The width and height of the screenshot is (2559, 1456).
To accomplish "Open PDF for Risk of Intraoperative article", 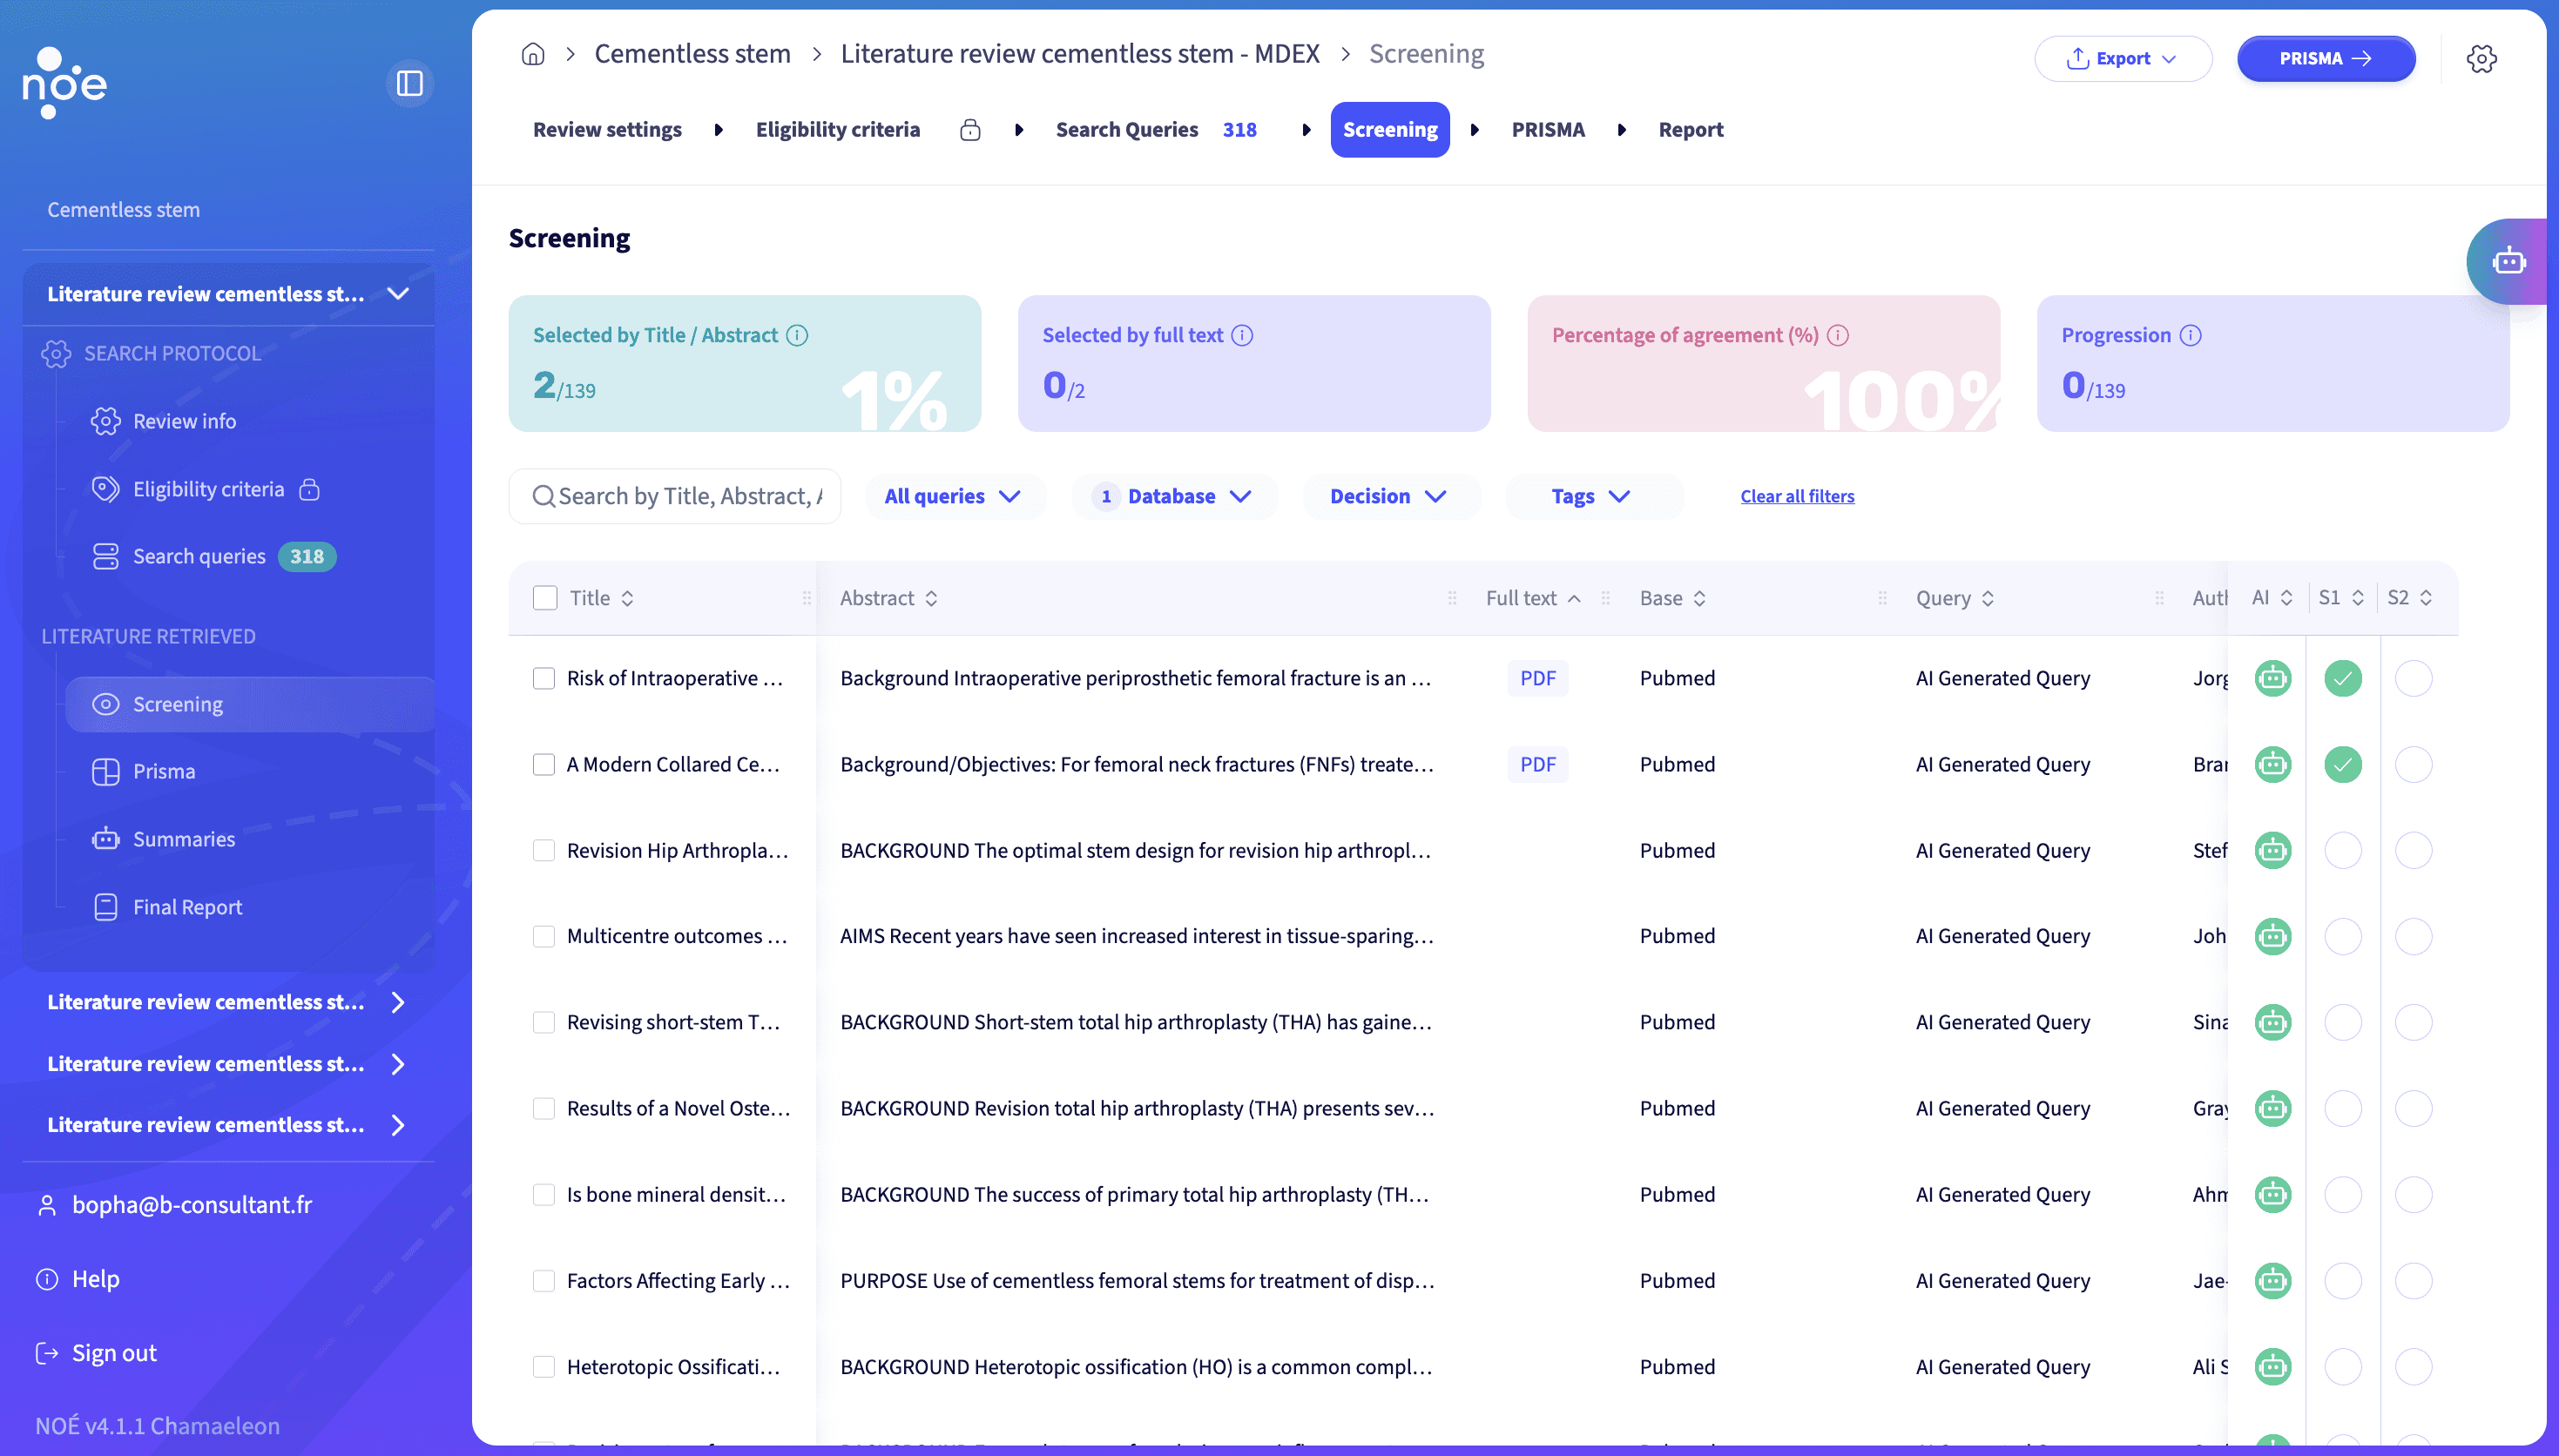I will point(1537,679).
